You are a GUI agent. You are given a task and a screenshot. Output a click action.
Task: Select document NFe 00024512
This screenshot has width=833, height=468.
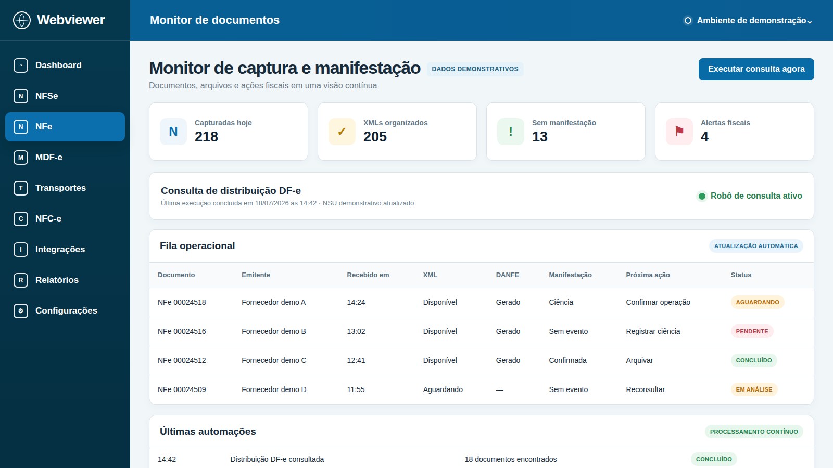[x=182, y=360]
